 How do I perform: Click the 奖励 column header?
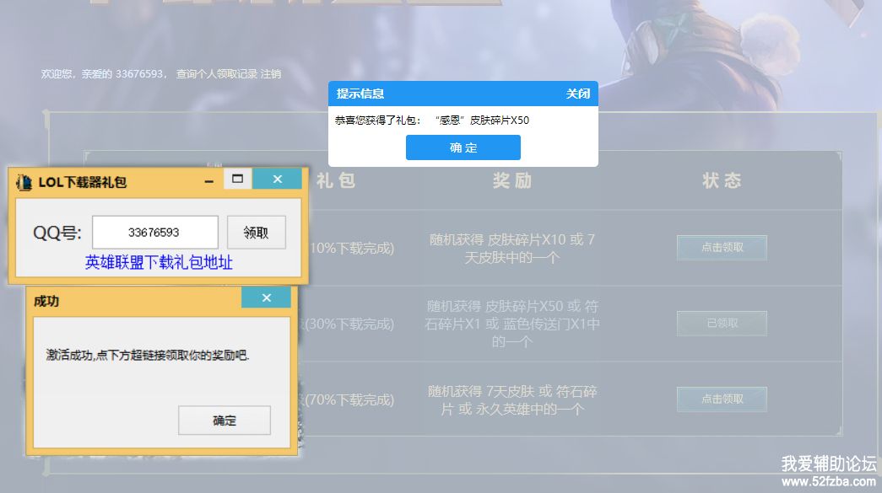(x=511, y=181)
